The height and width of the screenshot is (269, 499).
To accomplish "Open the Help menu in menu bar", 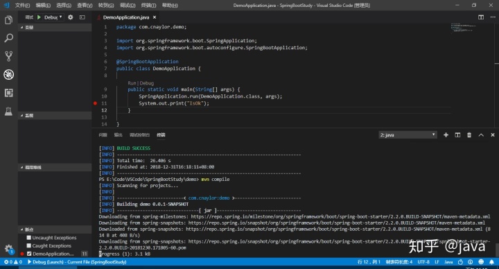I will pyautogui.click(x=170, y=5).
